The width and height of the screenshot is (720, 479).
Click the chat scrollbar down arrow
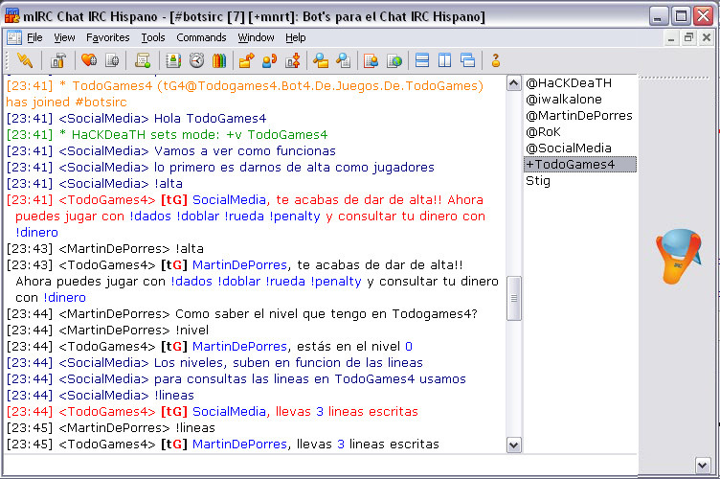513,445
